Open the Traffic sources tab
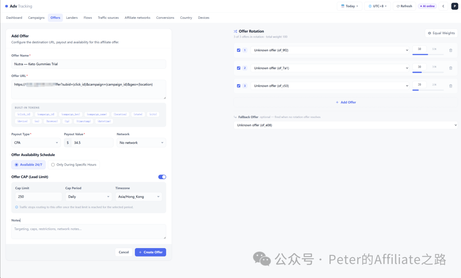Screen dimensions: 461x278 click(x=108, y=18)
